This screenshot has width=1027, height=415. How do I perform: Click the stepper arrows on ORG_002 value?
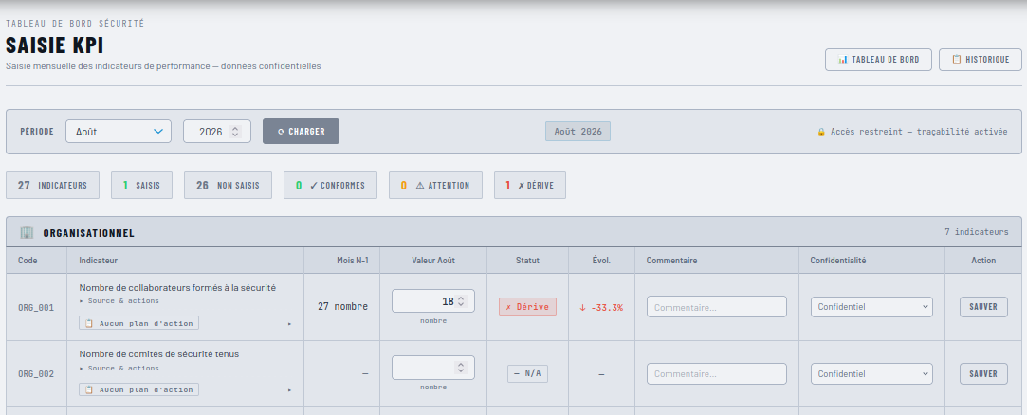pos(461,368)
